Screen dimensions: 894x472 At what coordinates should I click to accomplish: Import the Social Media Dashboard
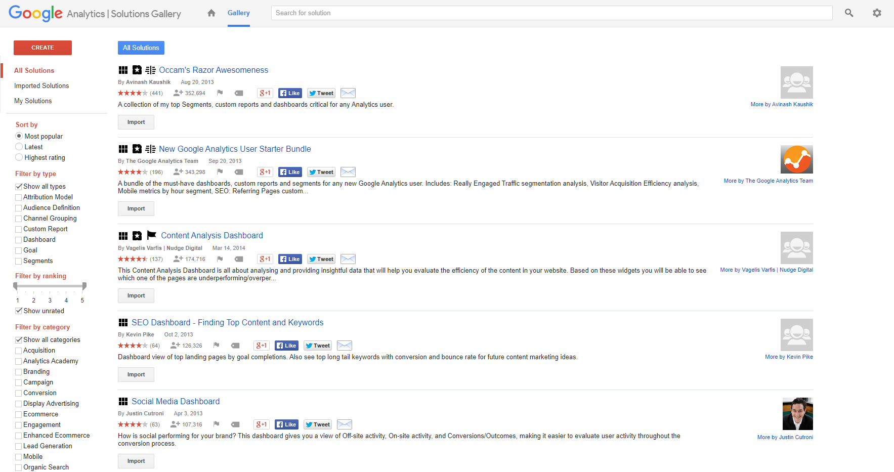(x=136, y=461)
